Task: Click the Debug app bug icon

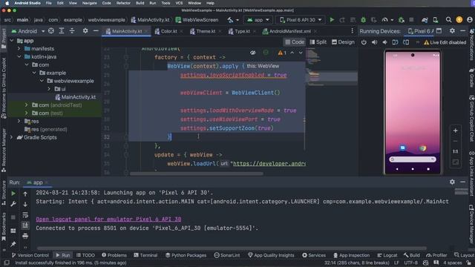Action: (363, 20)
